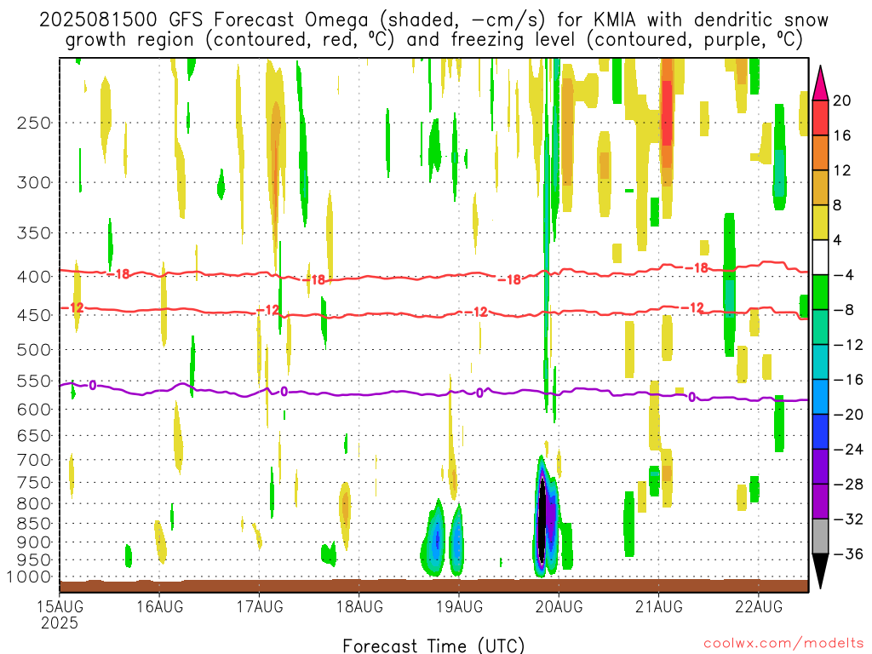Select the 900 pressure level label

point(34,542)
